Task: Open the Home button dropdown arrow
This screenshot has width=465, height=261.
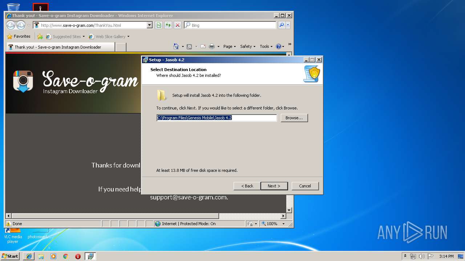Action: [183, 46]
